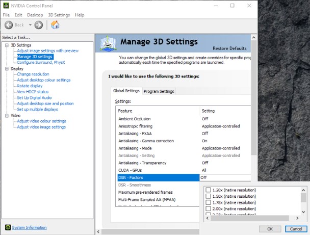The image size is (310, 235).
Task: Click the System Information icon
Action: click(8, 227)
